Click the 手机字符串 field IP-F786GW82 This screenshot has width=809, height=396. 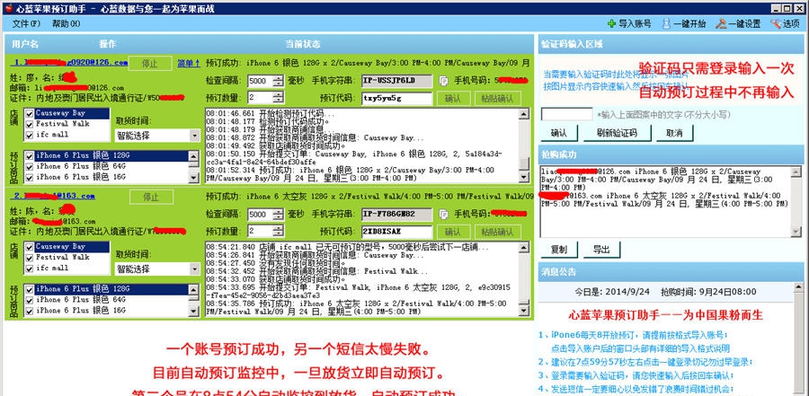(396, 214)
